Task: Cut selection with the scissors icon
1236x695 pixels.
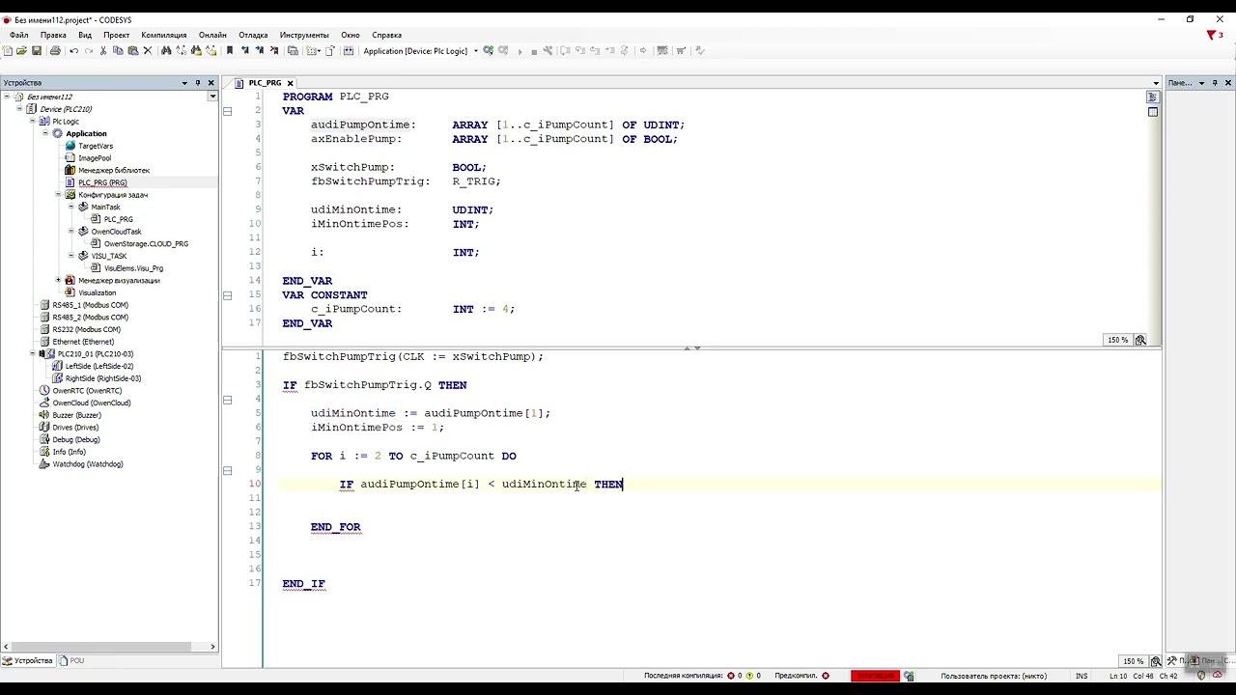Action: click(x=103, y=51)
